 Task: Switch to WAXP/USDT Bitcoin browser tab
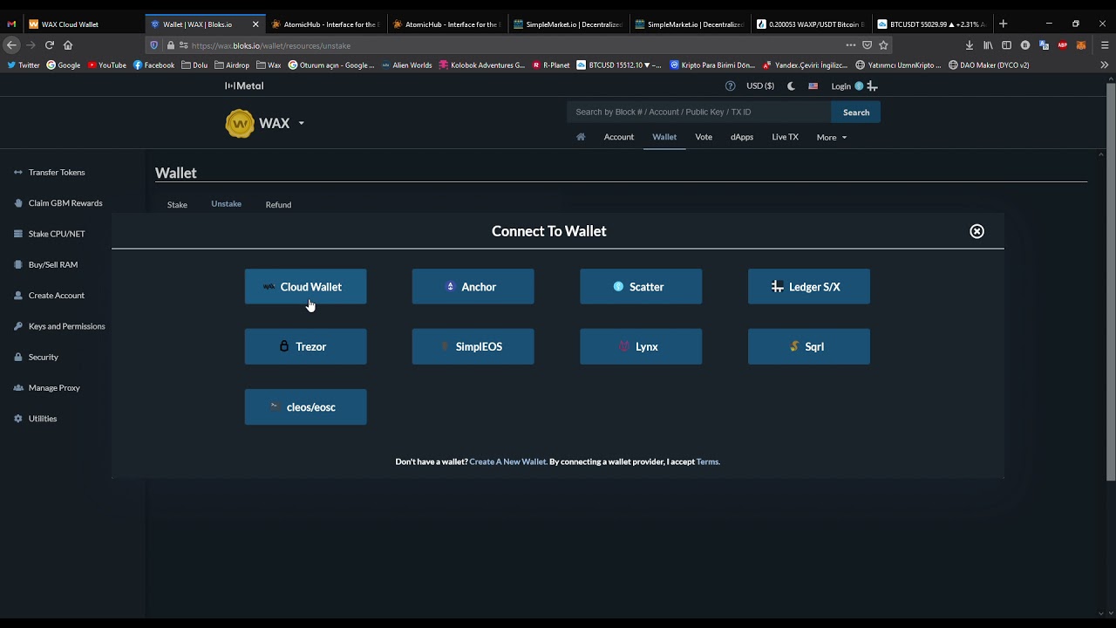(x=810, y=24)
